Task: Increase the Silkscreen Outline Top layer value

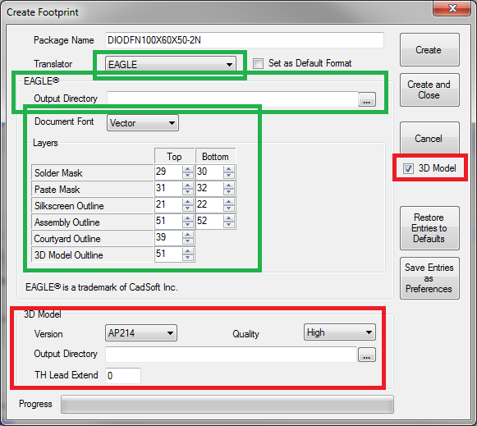Action: pos(188,202)
